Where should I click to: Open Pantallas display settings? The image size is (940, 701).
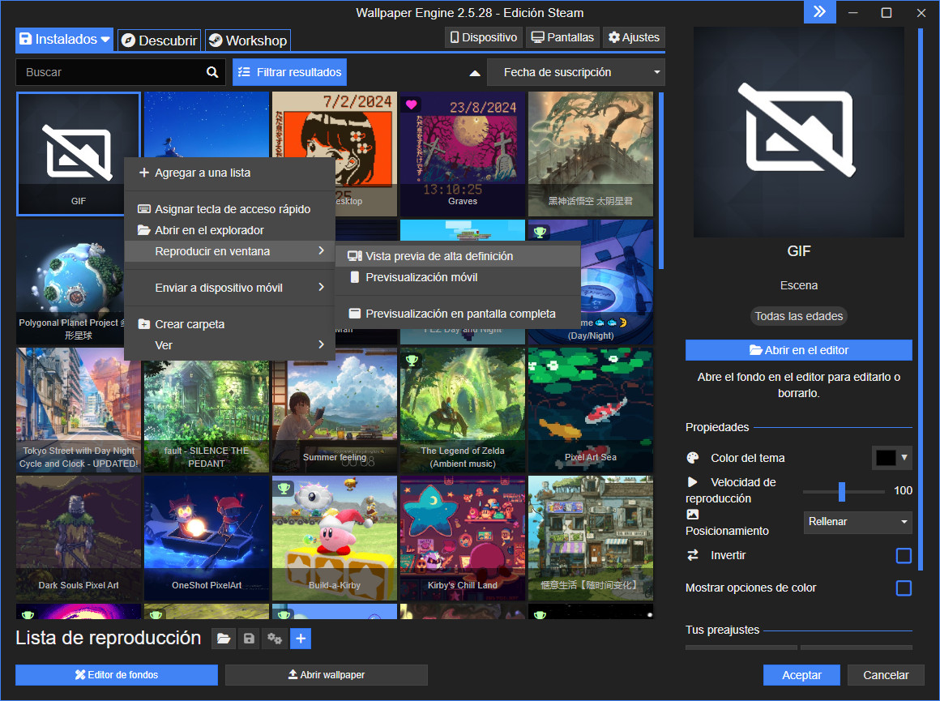tap(563, 37)
